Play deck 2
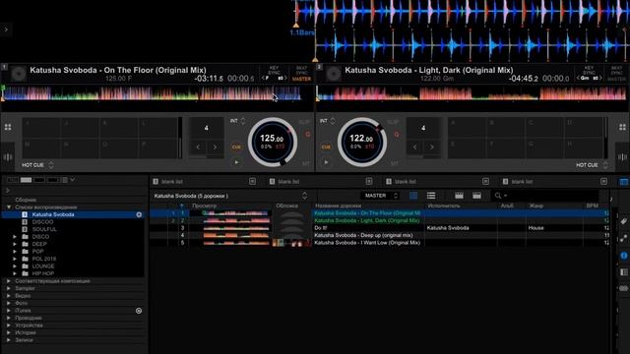 [x=326, y=162]
